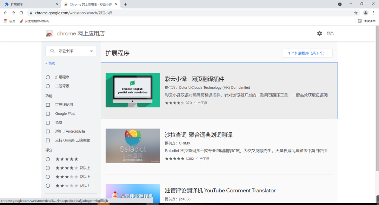Click 生产工具 category of 彩云小译
This screenshot has height=205, width=379.
(201, 103)
